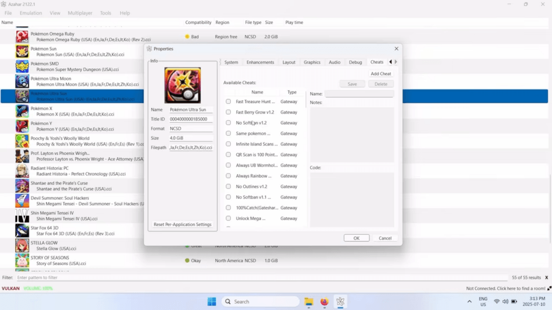Click the Star Fox 64 3D icon

pyautogui.click(x=22, y=230)
